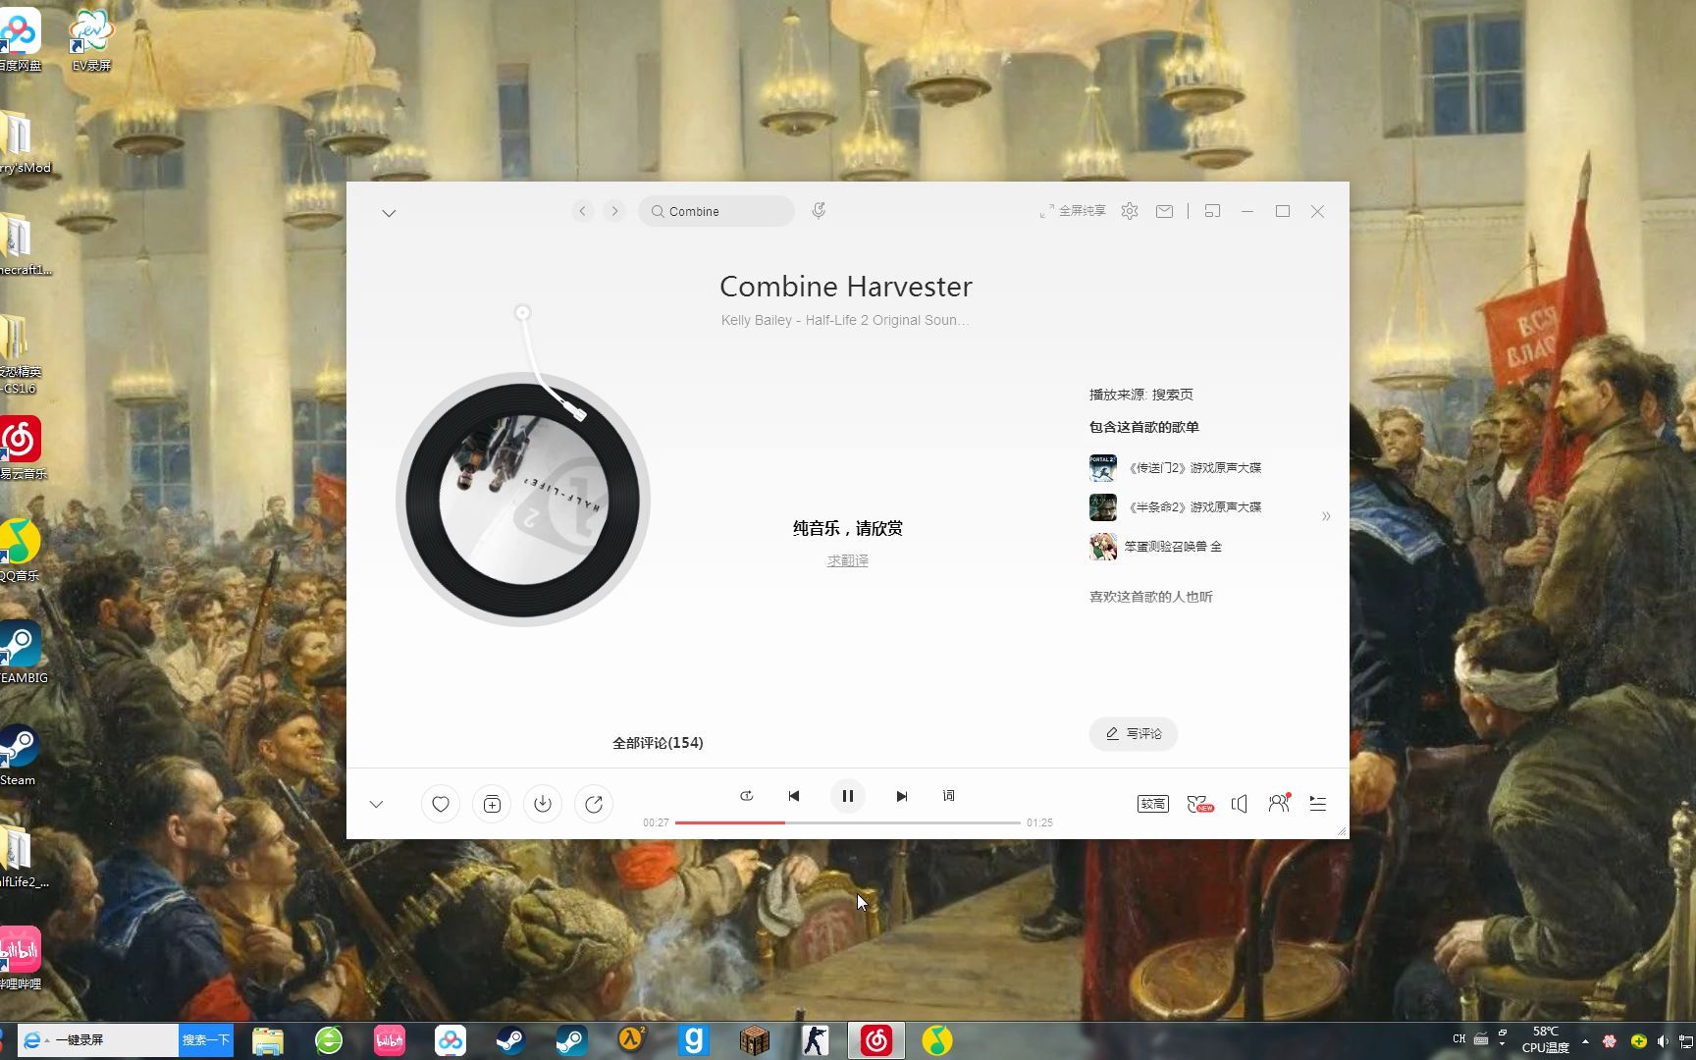Open the play queue list
The height and width of the screenshot is (1060, 1696).
pos(1318,804)
